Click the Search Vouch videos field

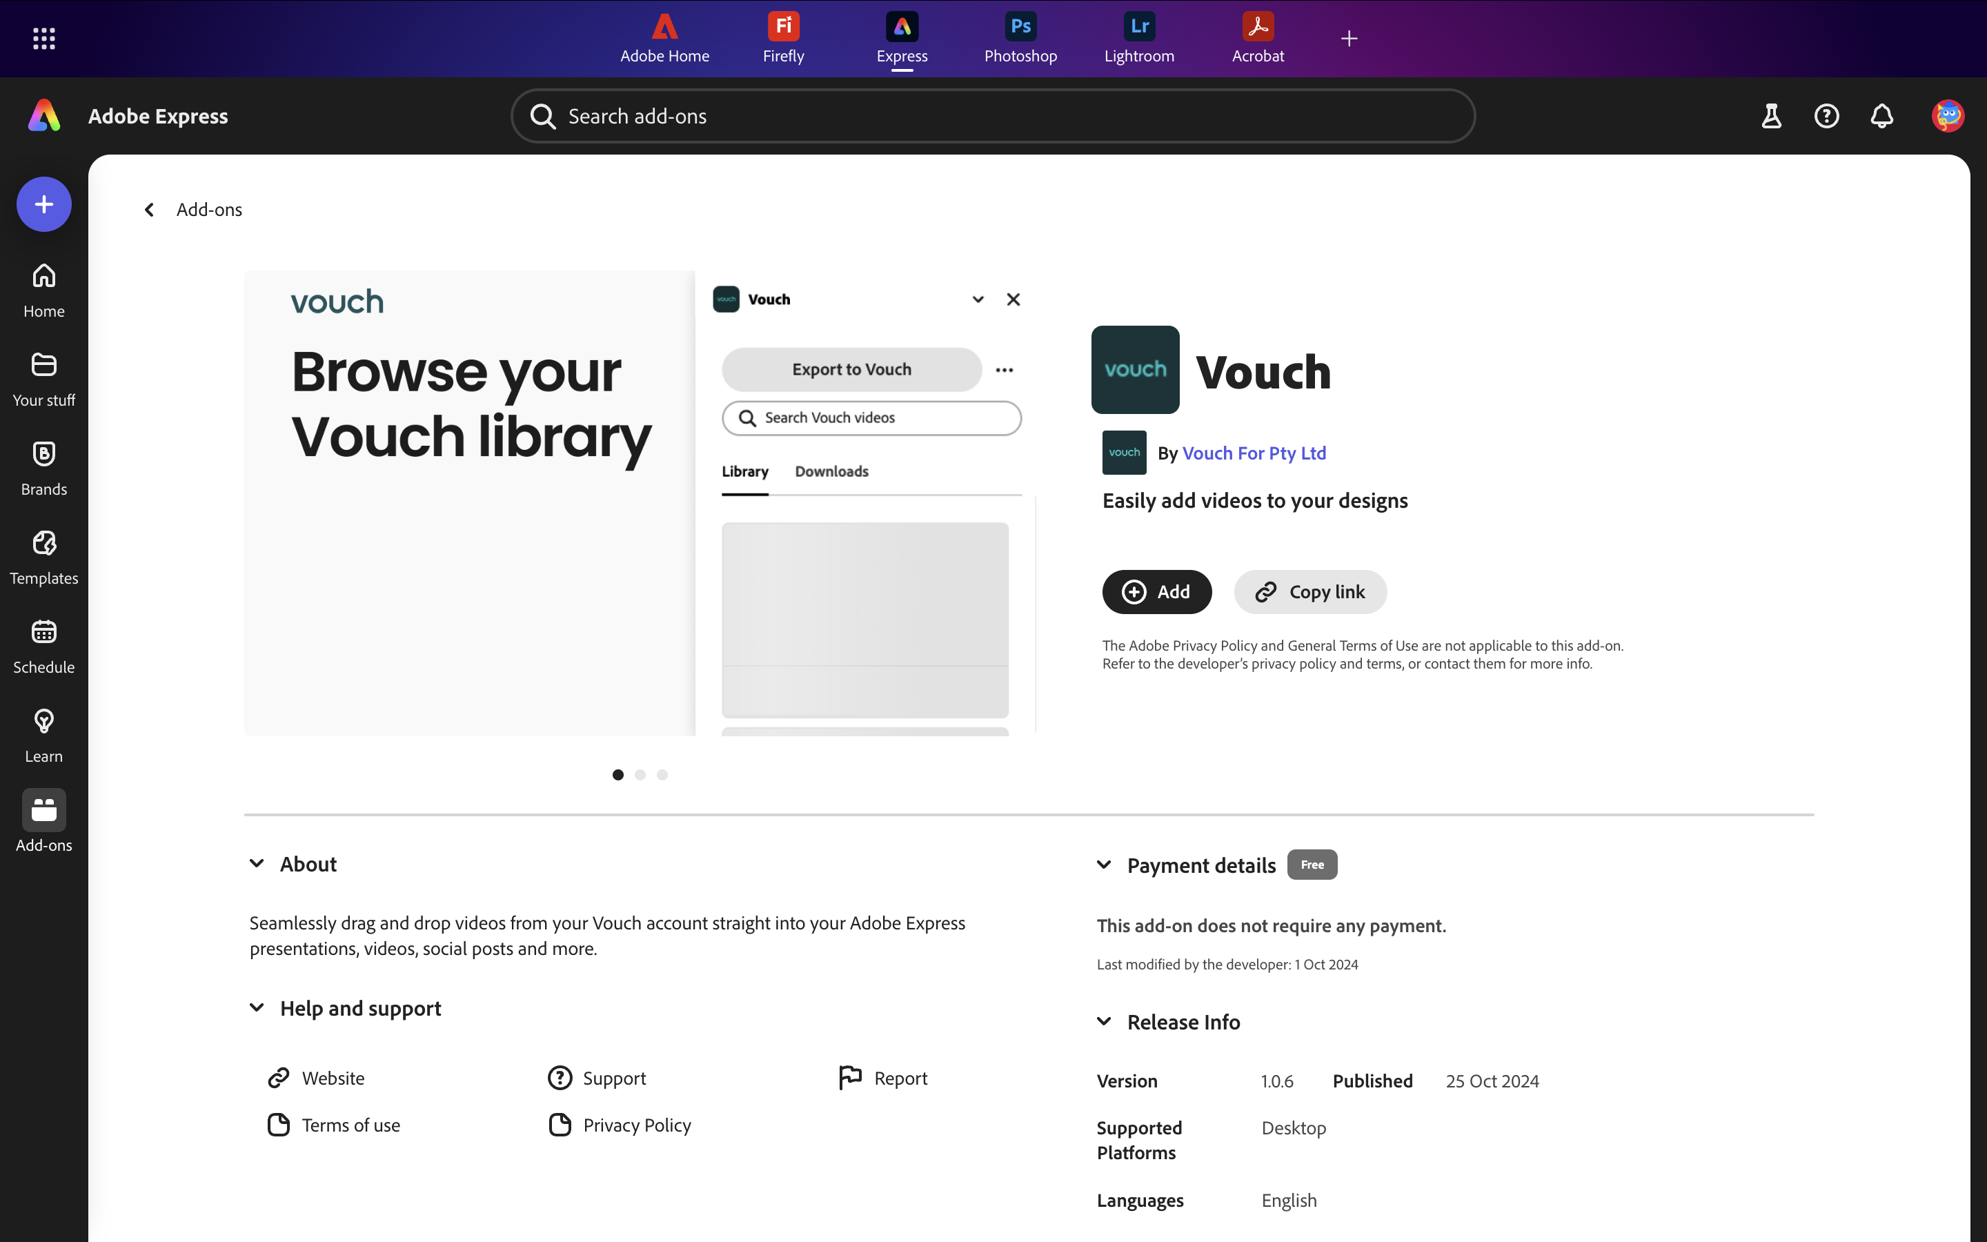871,418
